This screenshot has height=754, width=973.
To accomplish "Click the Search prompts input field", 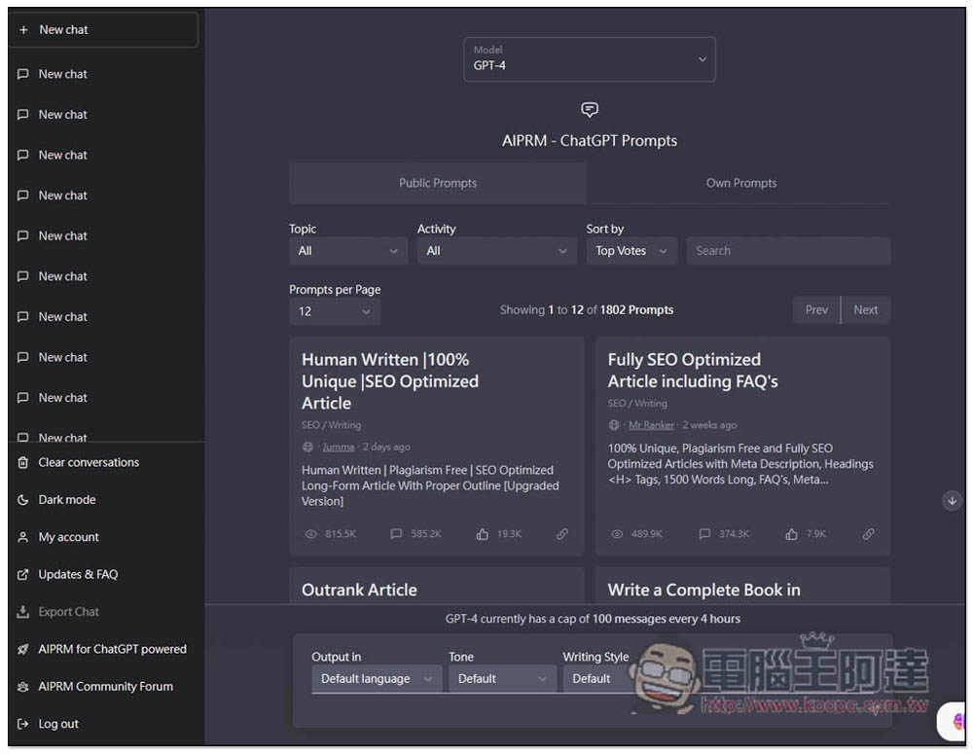I will pos(789,251).
